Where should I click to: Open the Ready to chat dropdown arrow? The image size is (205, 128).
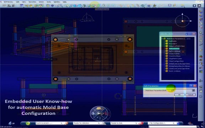tap(136, 123)
